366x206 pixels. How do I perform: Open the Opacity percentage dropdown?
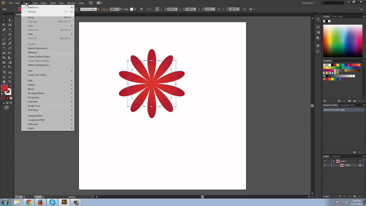tap(121, 9)
